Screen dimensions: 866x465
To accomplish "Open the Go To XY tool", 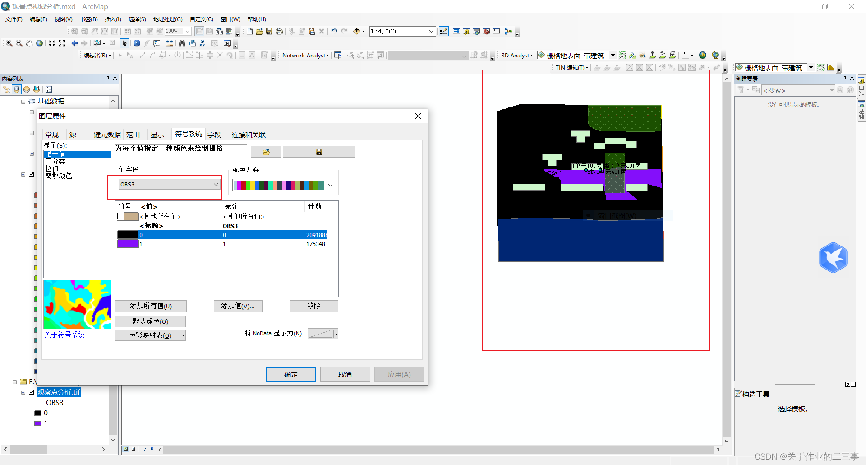I will coord(202,43).
